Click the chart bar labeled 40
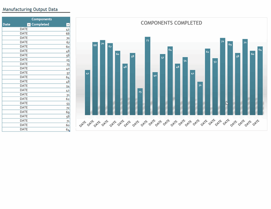271x209 pixels. (x=155, y=94)
